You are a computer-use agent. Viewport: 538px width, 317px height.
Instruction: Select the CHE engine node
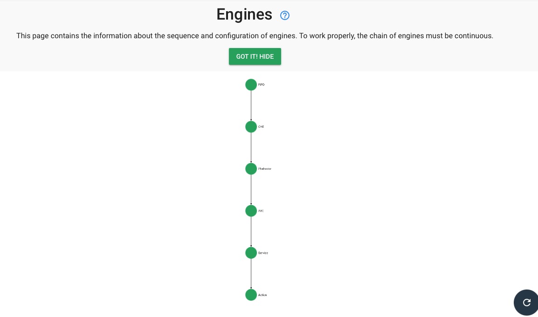pos(251,126)
